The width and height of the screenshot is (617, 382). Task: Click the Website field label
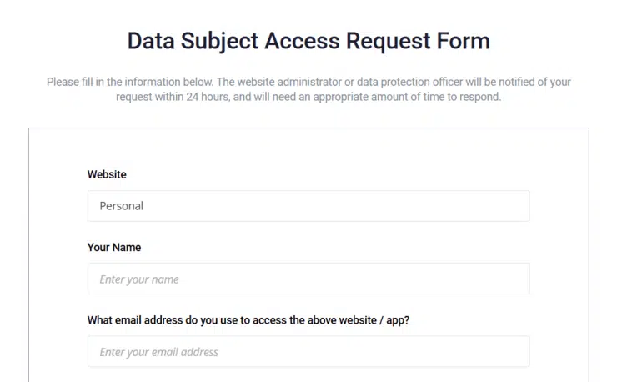coord(107,174)
